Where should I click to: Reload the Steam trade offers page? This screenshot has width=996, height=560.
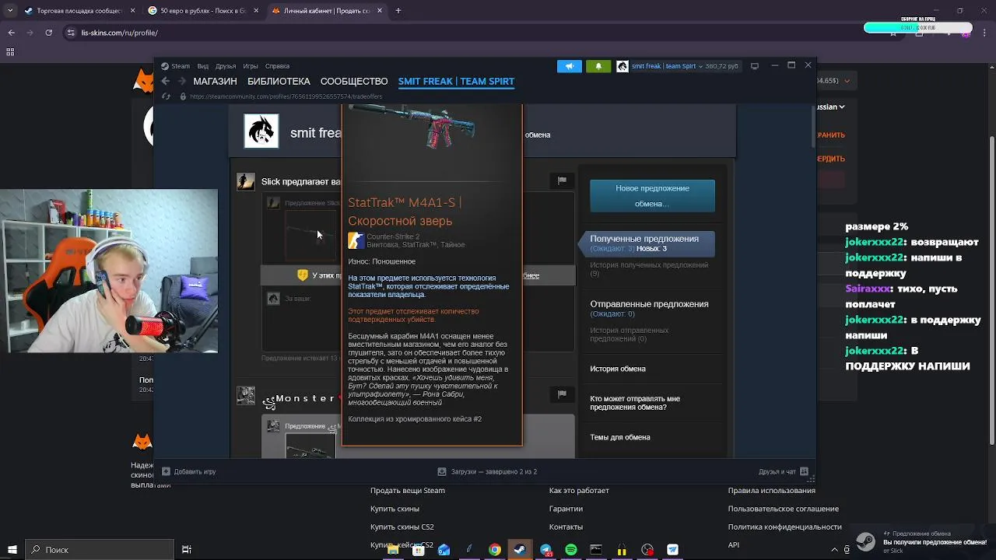pyautogui.click(x=166, y=96)
